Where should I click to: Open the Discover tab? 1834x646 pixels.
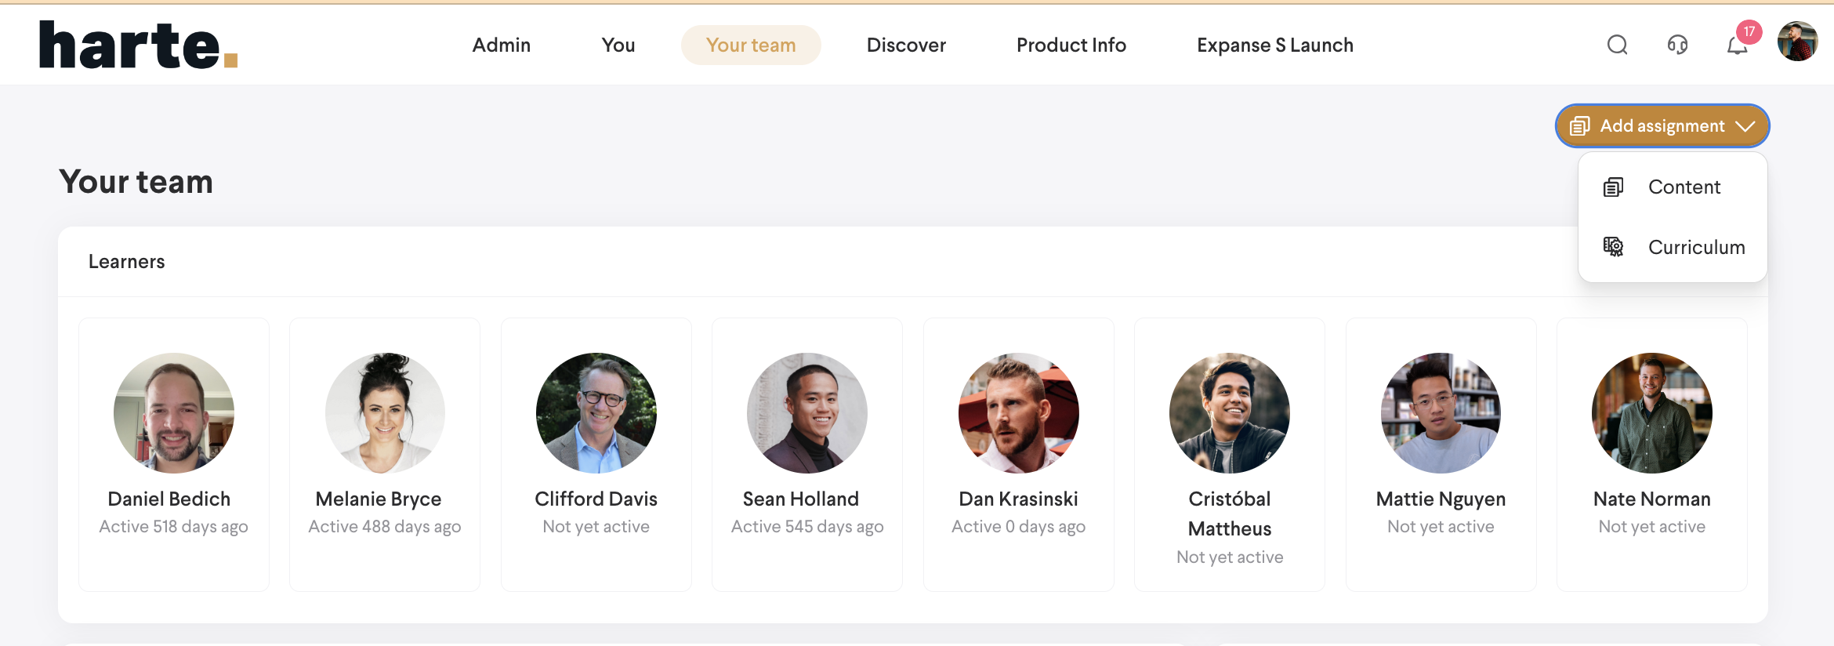point(906,45)
